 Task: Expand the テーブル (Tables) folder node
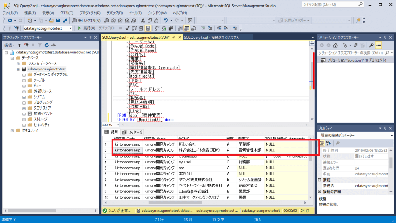(24, 80)
